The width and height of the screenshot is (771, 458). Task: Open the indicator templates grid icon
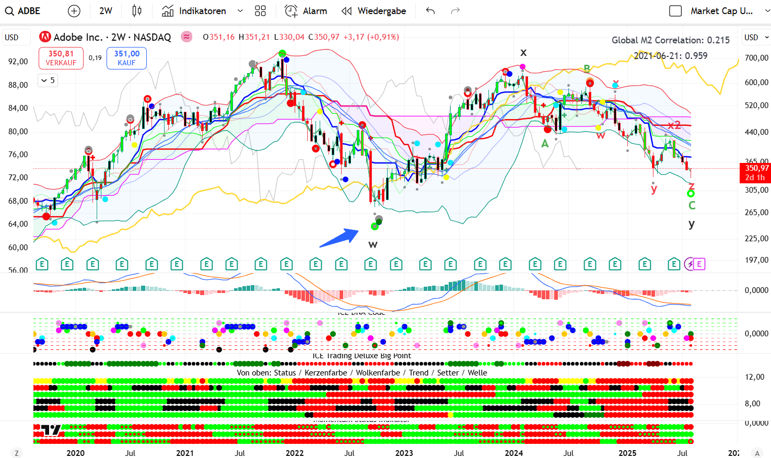coord(260,11)
